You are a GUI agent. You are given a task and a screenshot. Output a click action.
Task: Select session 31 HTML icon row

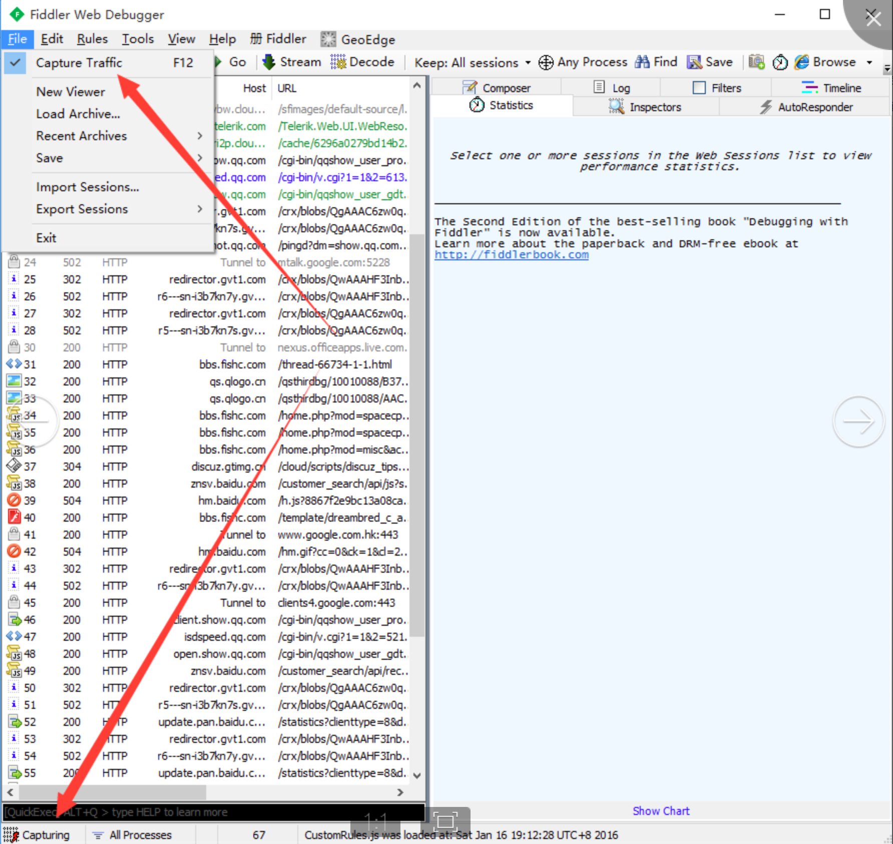[x=14, y=364]
